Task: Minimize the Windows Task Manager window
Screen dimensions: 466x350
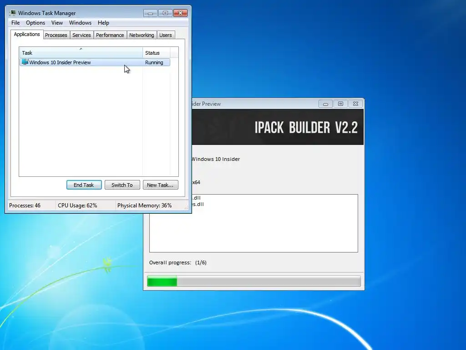Action: [x=150, y=13]
